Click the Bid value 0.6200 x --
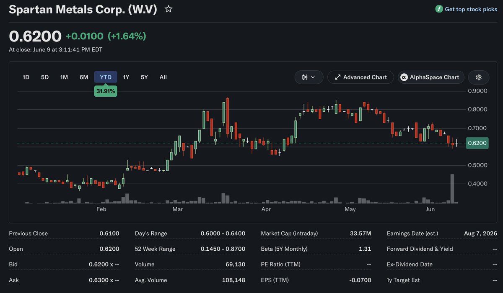503x293 pixels. [x=104, y=264]
